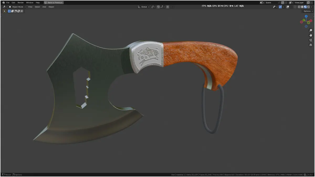The image size is (315, 177).
Task: Open the File menu
Action: click(8, 3)
